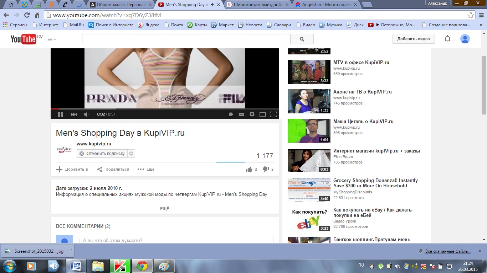Screen dimensions: 487x273
Task: Open player settings gear icon
Action: (x=252, y=114)
